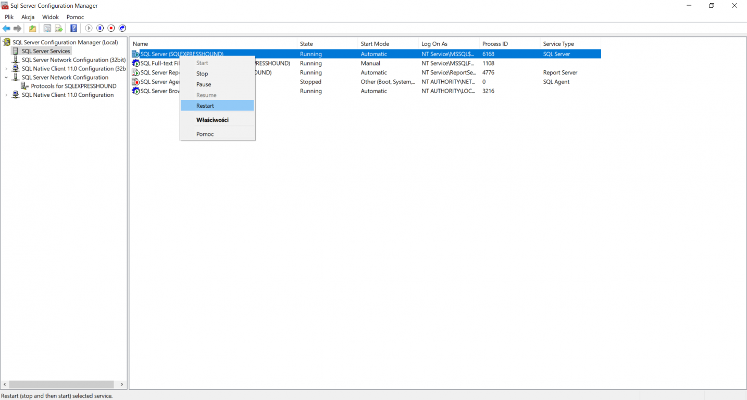This screenshot has height=400, width=747.
Task: Click the SQL Agent service type cell
Action: 556,82
